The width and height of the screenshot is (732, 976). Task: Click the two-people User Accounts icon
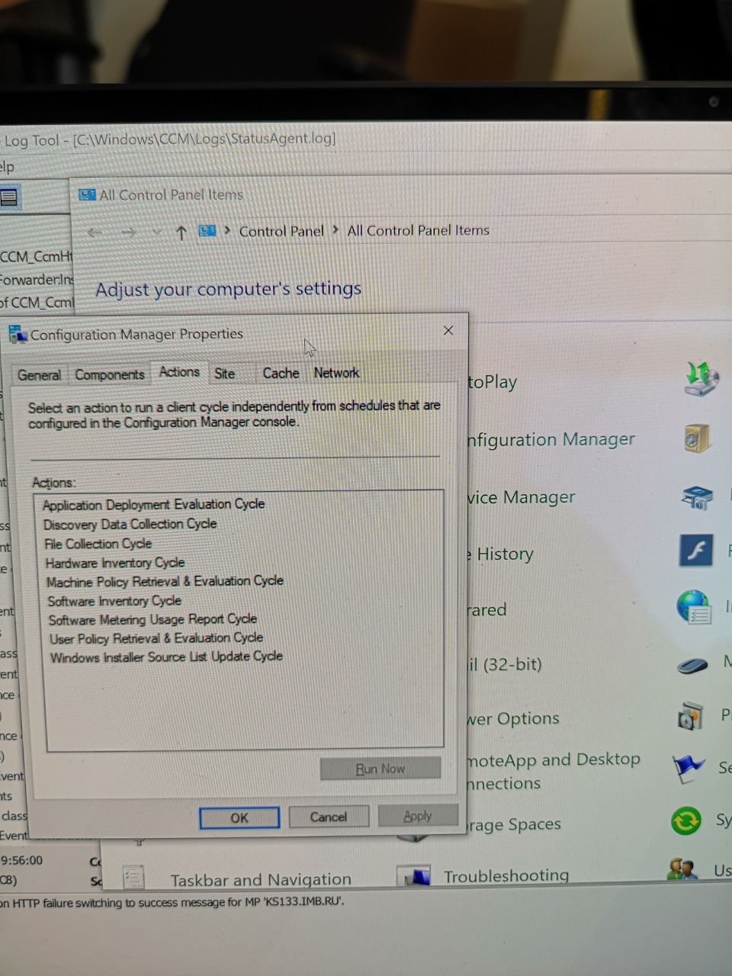pos(682,868)
